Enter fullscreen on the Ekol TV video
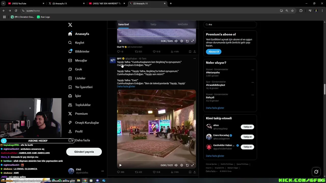 click(193, 41)
